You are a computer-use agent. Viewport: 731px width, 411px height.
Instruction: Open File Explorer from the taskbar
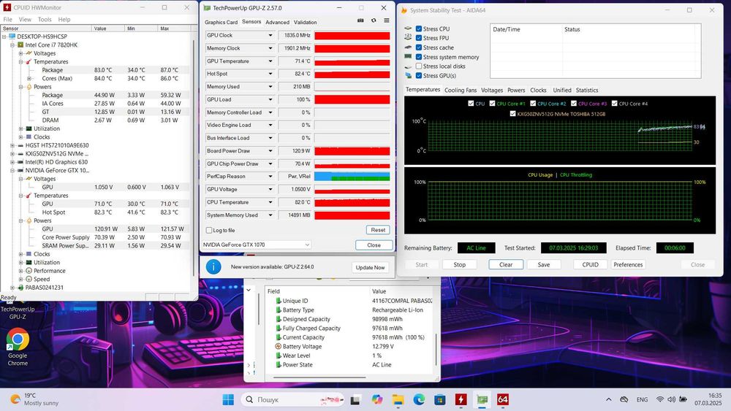(398, 399)
